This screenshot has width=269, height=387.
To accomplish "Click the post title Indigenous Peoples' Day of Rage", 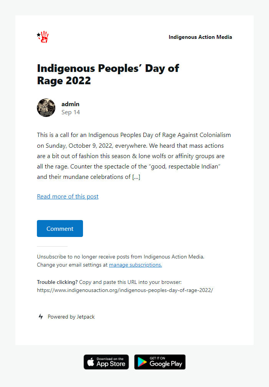I will pos(108,74).
